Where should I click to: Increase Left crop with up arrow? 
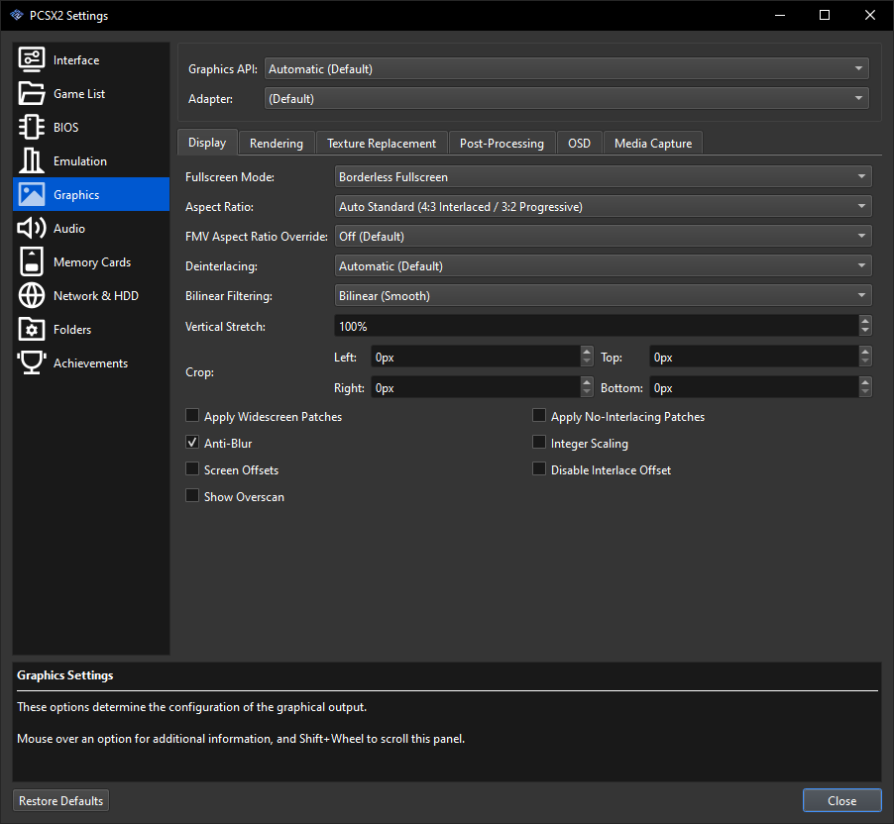(587, 353)
